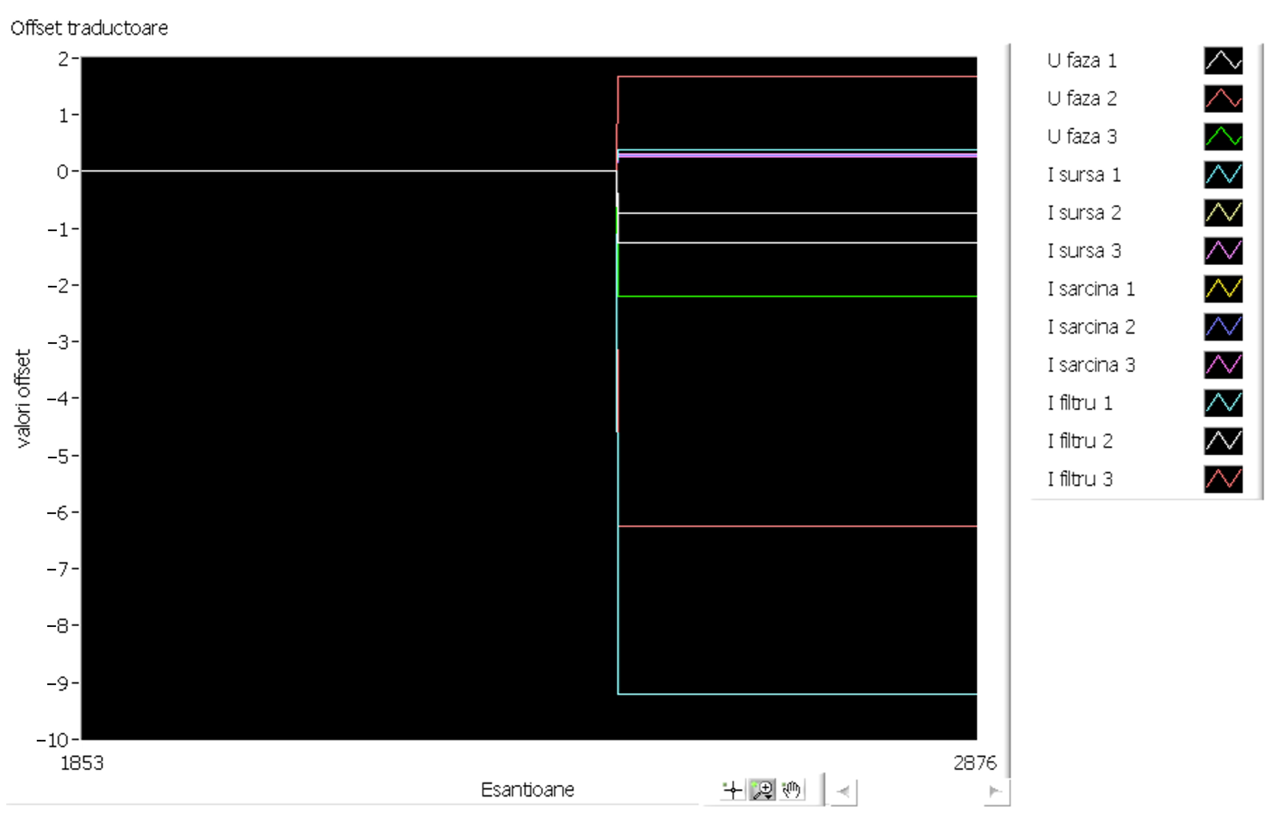The image size is (1281, 832).
Task: Click I filtru 3 legend plot icon
Action: pyautogui.click(x=1223, y=479)
